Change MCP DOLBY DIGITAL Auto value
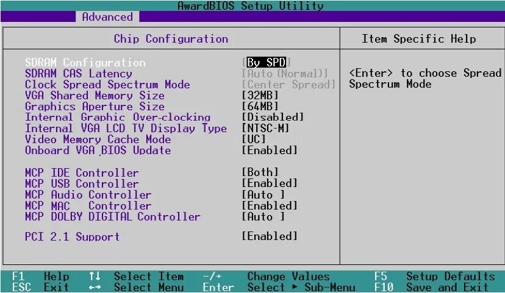The width and height of the screenshot is (505, 293). click(263, 216)
